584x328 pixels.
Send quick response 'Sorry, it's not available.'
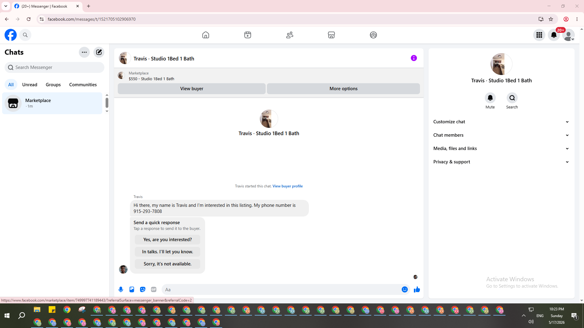point(167,264)
